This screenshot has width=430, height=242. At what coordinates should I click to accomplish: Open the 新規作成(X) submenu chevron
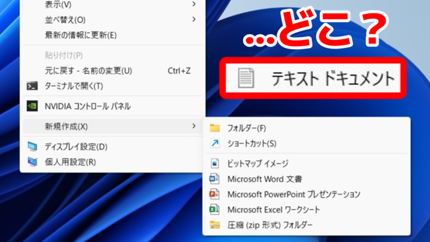(x=194, y=126)
